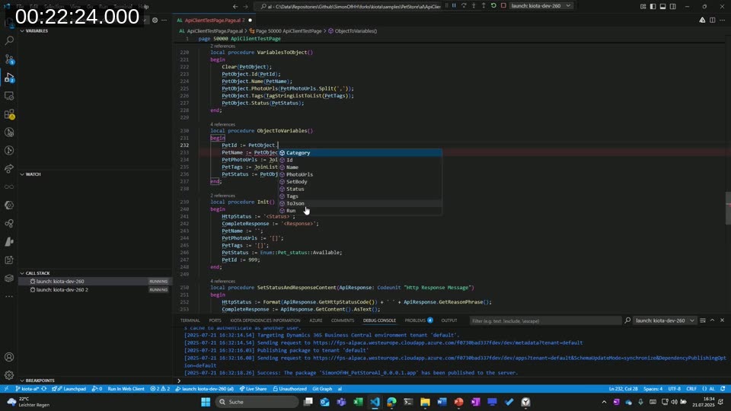
Task: Open editor more actions menu
Action: [722, 20]
